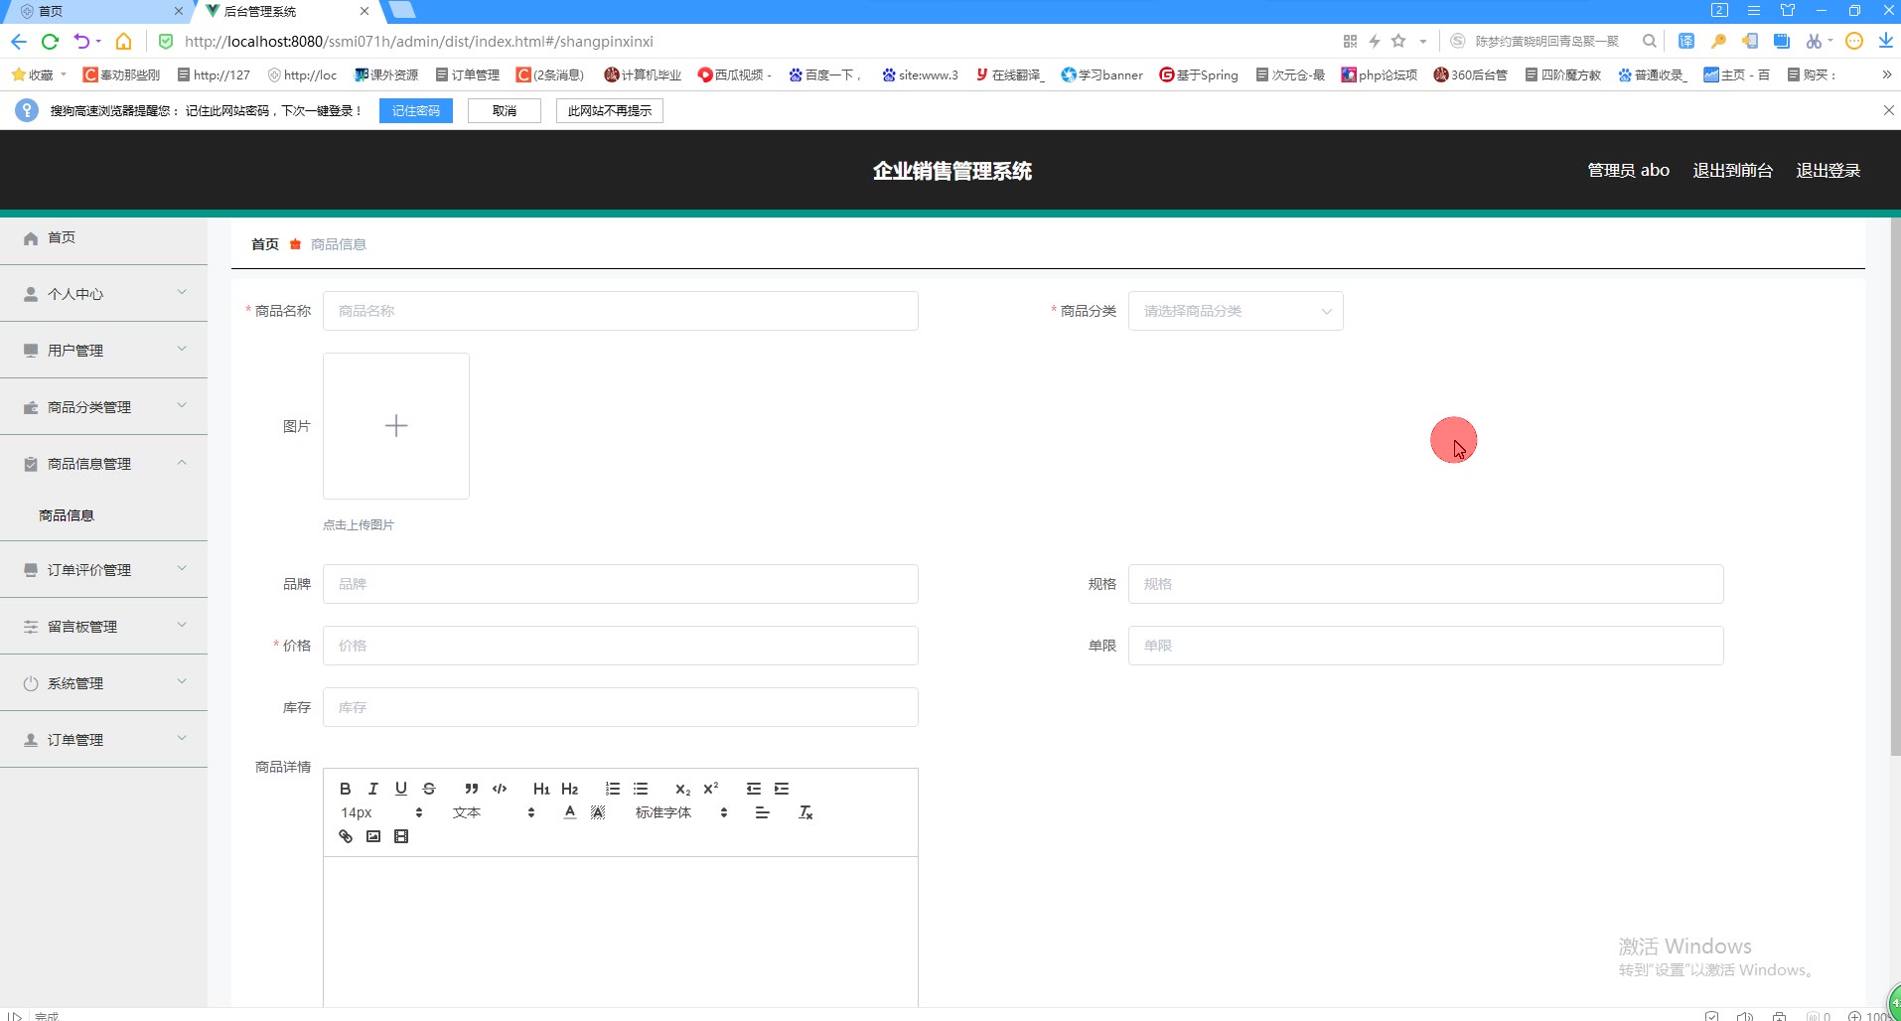
Task: Click 退出登录 to log out
Action: (1828, 170)
